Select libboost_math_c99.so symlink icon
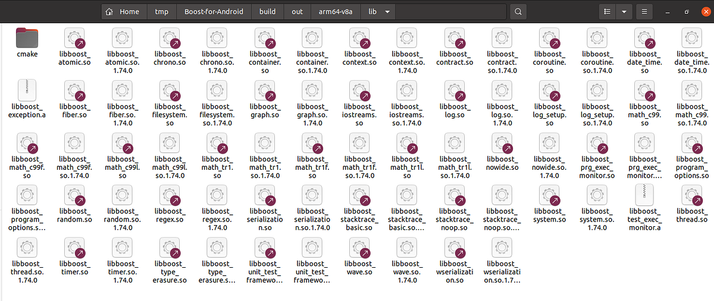Screen dimensions: 714x301 tap(645, 90)
